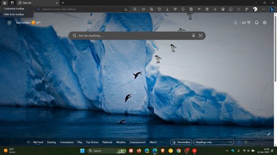Select the Weather feed tab
Screen dimensions: 277x155
pos(121,142)
